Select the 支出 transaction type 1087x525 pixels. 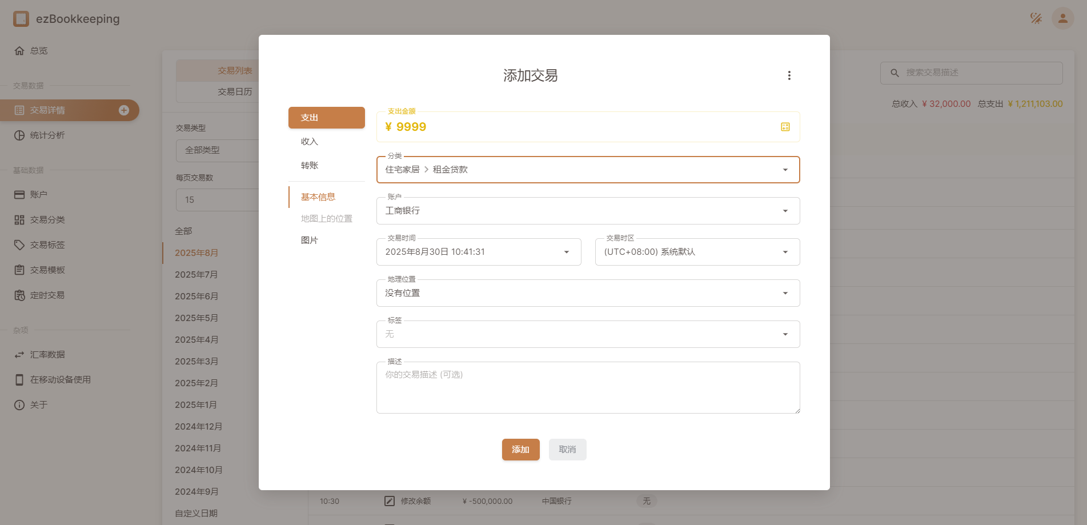(x=326, y=118)
